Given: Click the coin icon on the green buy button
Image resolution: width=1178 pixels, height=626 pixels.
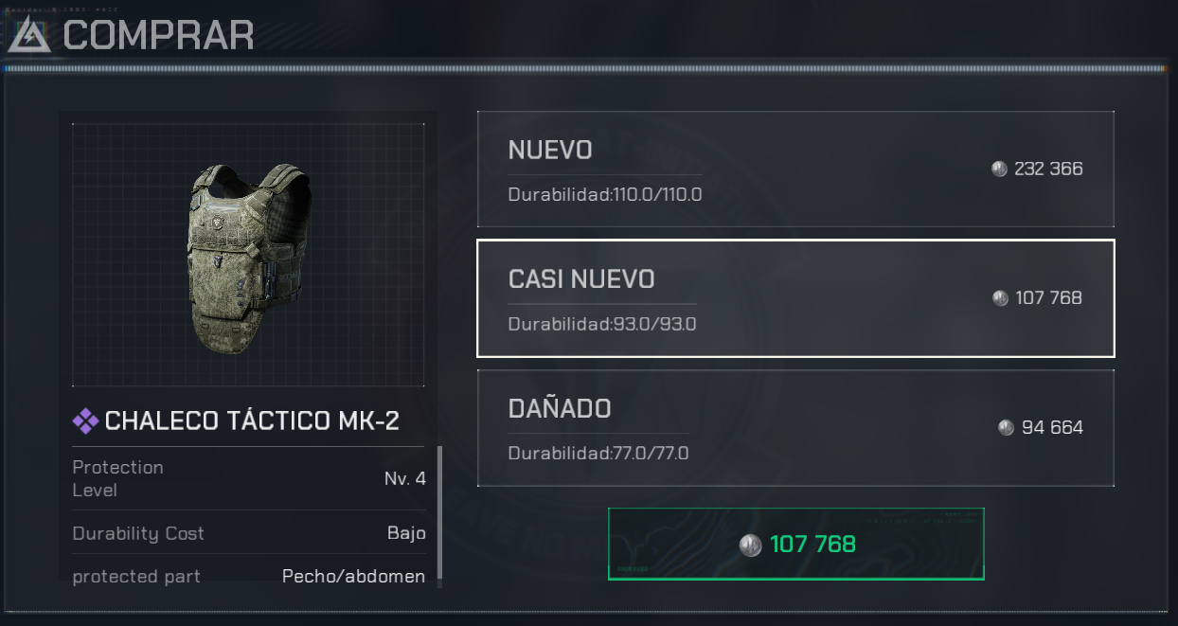Looking at the screenshot, I should (751, 545).
